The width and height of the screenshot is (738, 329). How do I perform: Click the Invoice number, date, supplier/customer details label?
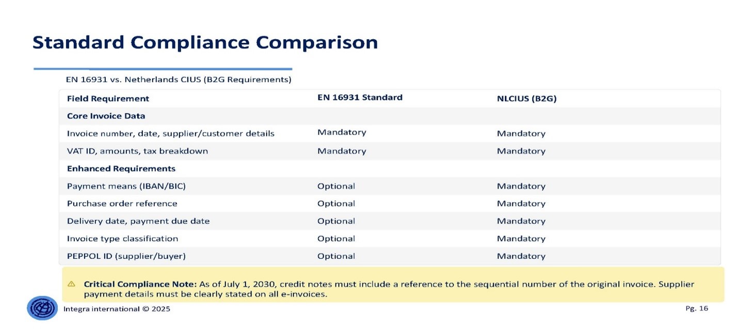coord(170,134)
